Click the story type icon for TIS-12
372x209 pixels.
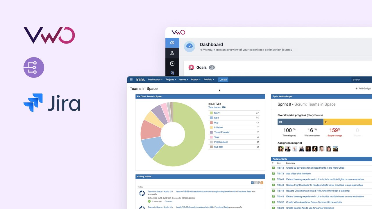pos(273,168)
